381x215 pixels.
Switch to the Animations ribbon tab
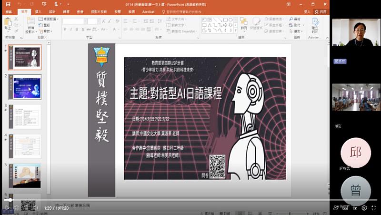pyautogui.click(x=80, y=11)
